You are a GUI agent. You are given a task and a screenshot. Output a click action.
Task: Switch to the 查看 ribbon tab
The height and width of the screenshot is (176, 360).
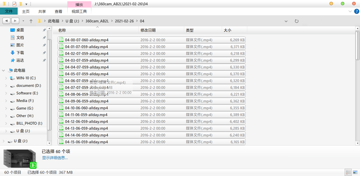(59, 11)
